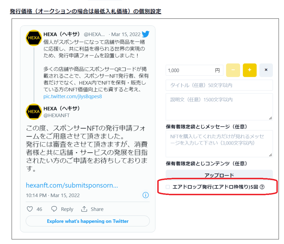Click the アップロード button
The width and height of the screenshot is (284, 244).
click(219, 175)
